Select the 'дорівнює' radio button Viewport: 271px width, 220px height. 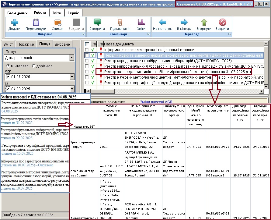click(33, 66)
